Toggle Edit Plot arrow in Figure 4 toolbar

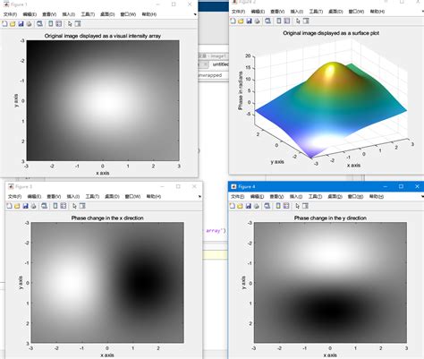click(297, 206)
